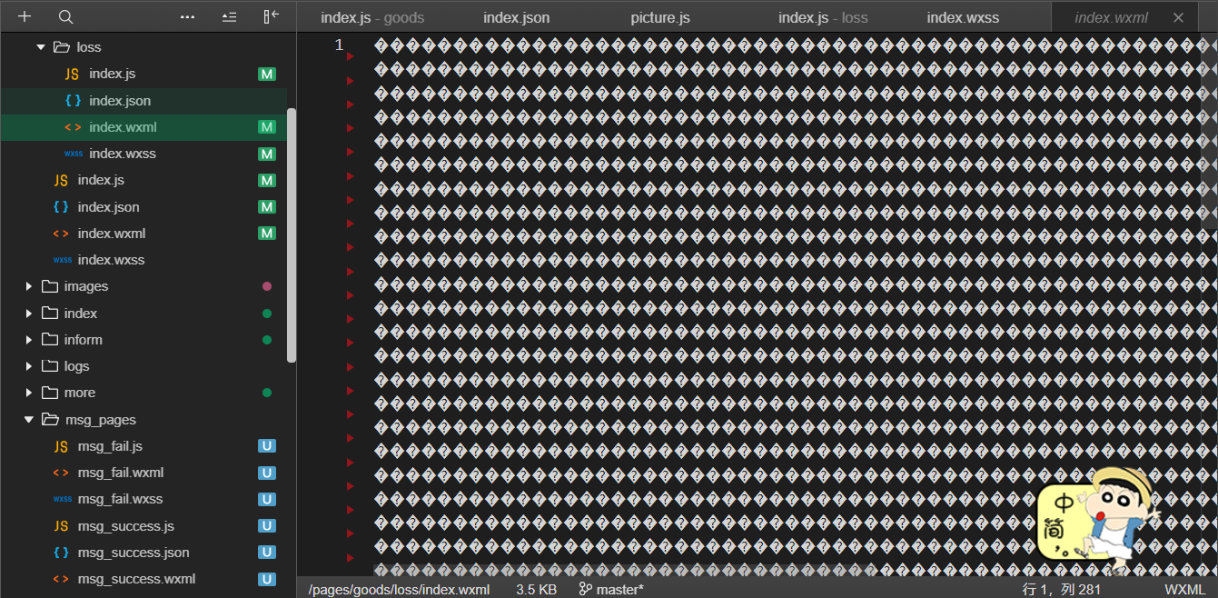
Task: Expand the logs folder
Action: point(29,366)
